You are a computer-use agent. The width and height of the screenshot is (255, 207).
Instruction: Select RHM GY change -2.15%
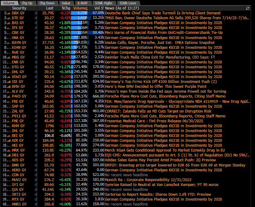tap(65, 126)
